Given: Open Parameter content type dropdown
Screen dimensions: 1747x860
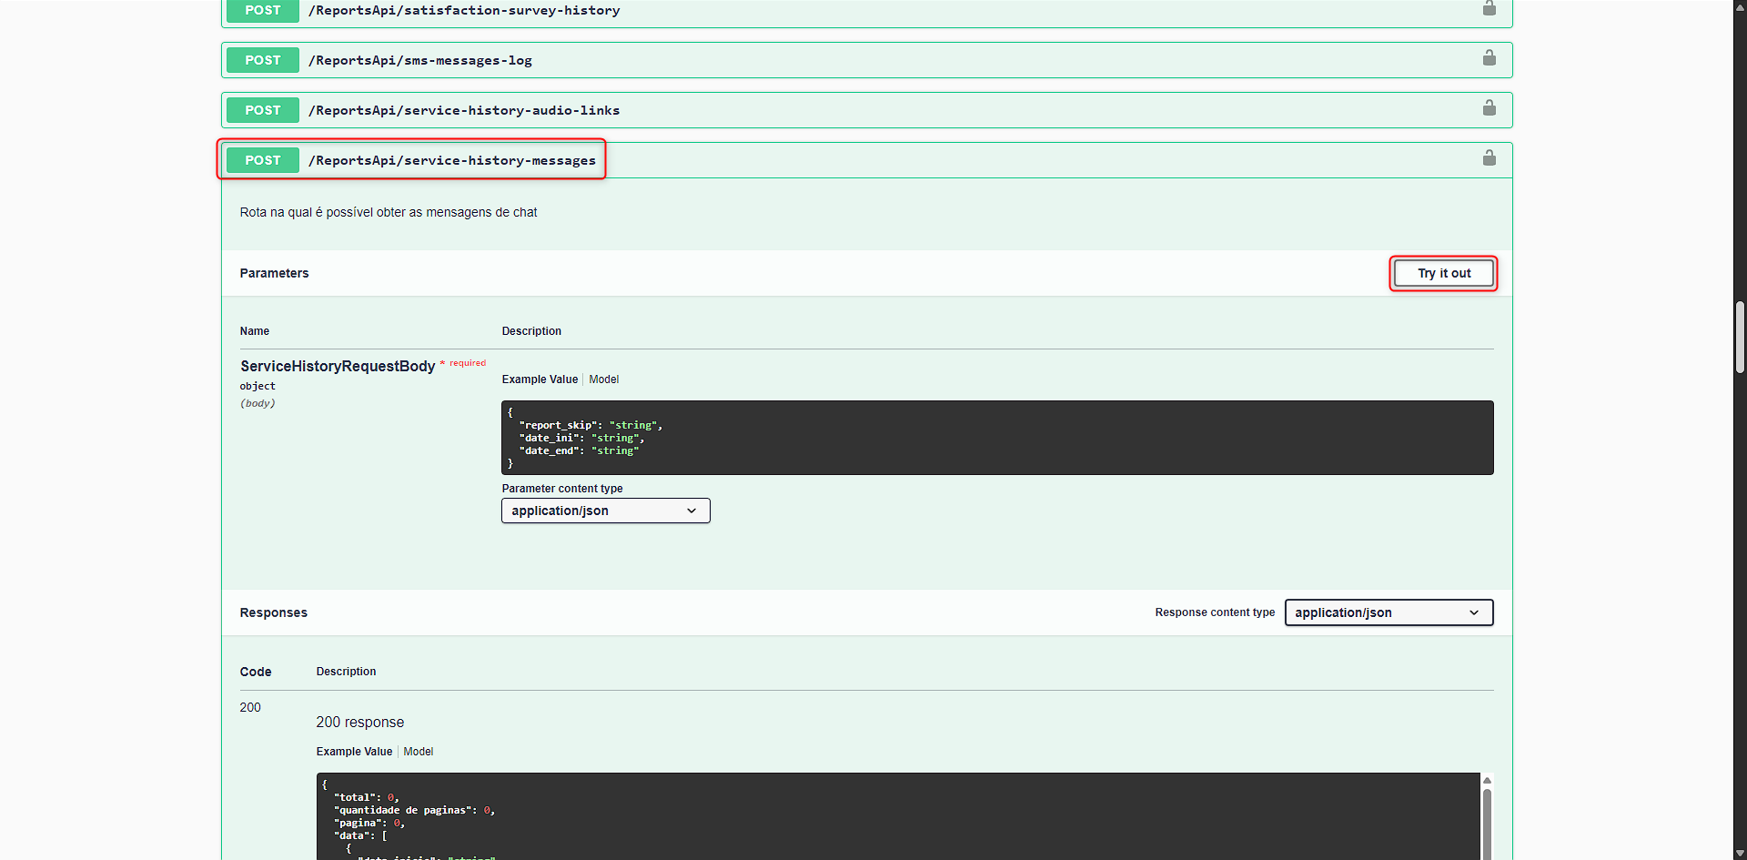Looking at the screenshot, I should pos(605,511).
